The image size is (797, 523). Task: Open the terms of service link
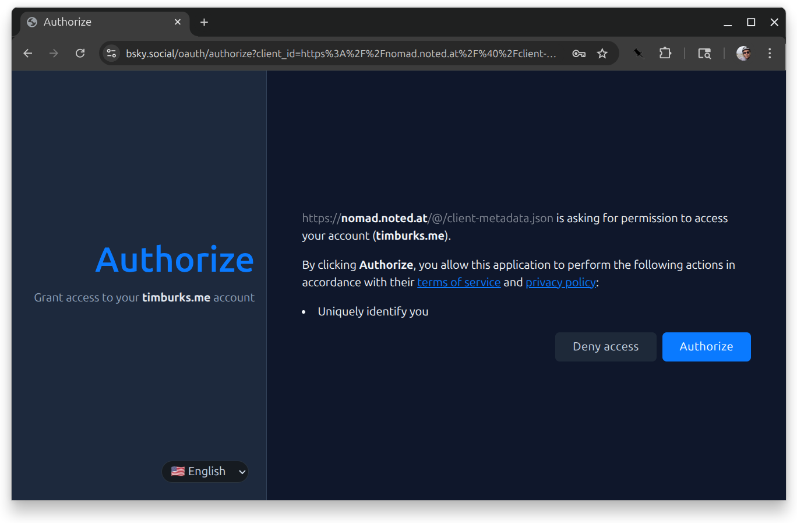459,283
